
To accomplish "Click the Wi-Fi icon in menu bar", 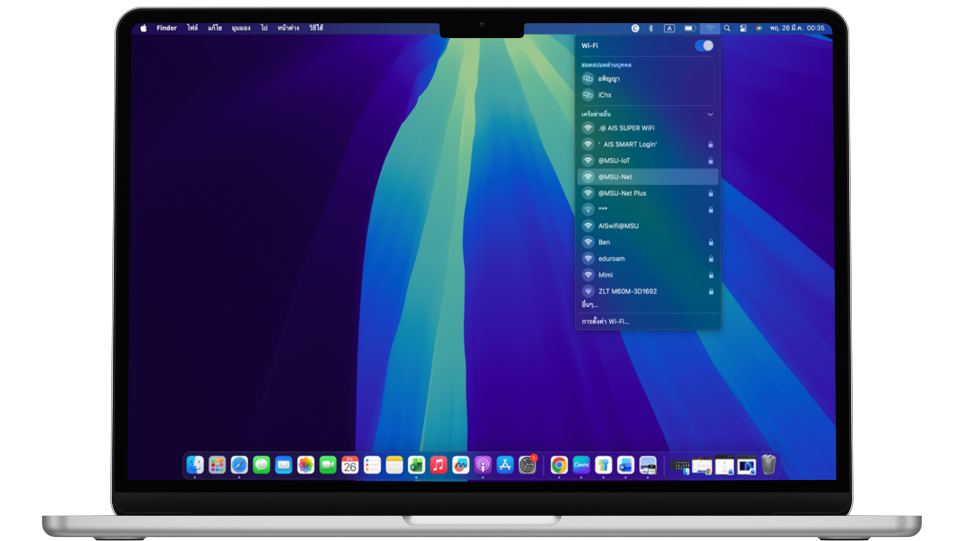I will 710,28.
